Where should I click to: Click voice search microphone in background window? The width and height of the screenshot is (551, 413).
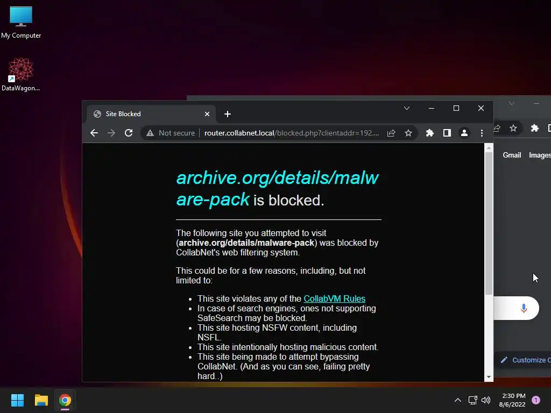[x=524, y=308]
